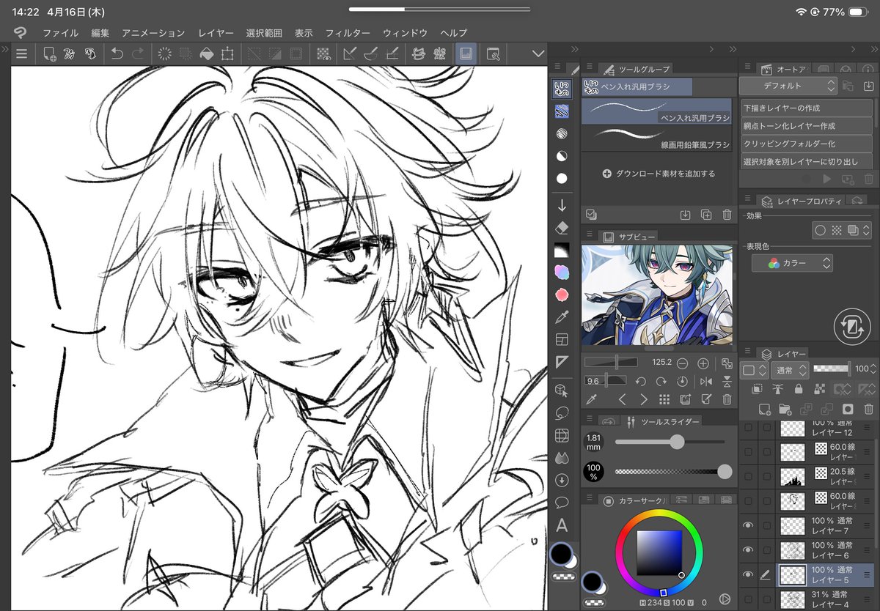
Task: Hide レイヤー 6 using its eye icon
Action: coord(748,550)
